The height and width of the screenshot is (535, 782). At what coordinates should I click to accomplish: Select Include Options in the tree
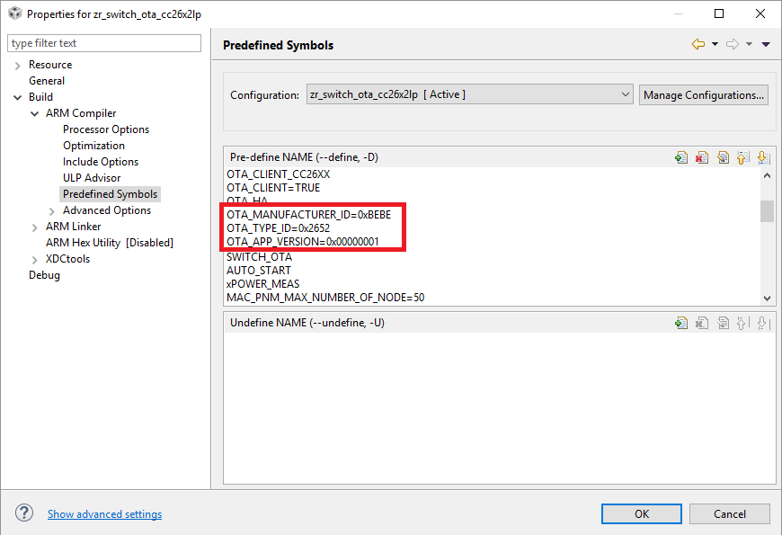tap(101, 162)
